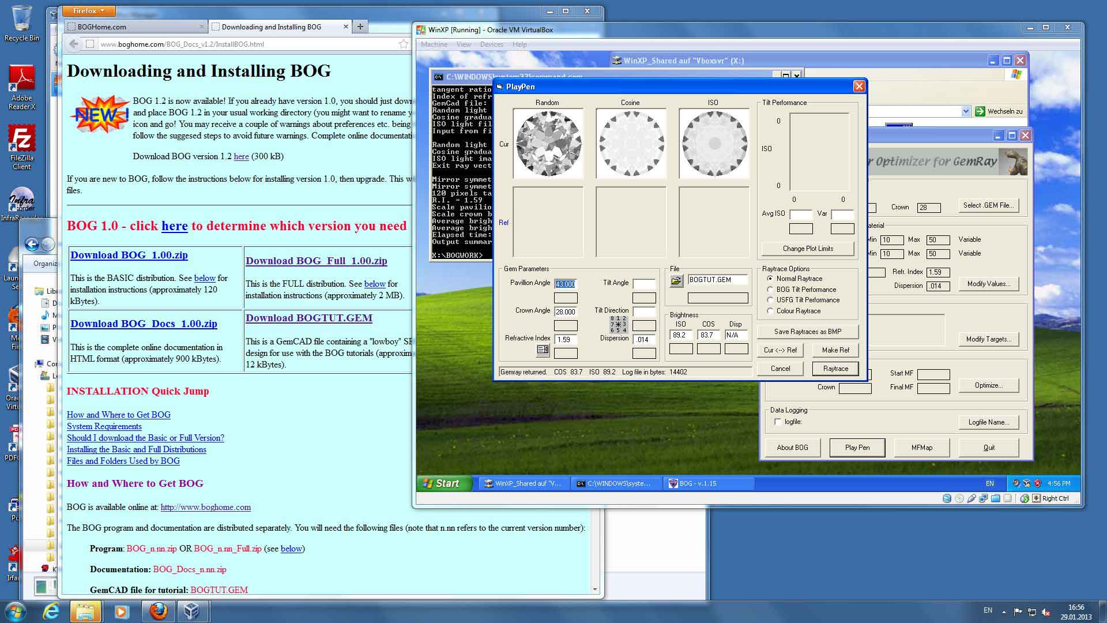The height and width of the screenshot is (623, 1107).
Task: Open the address dropdown in WinXP_Shared window
Action: point(966,111)
